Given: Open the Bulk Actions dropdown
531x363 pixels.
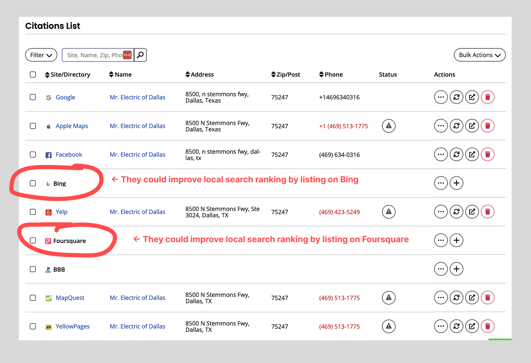Looking at the screenshot, I should click(480, 55).
